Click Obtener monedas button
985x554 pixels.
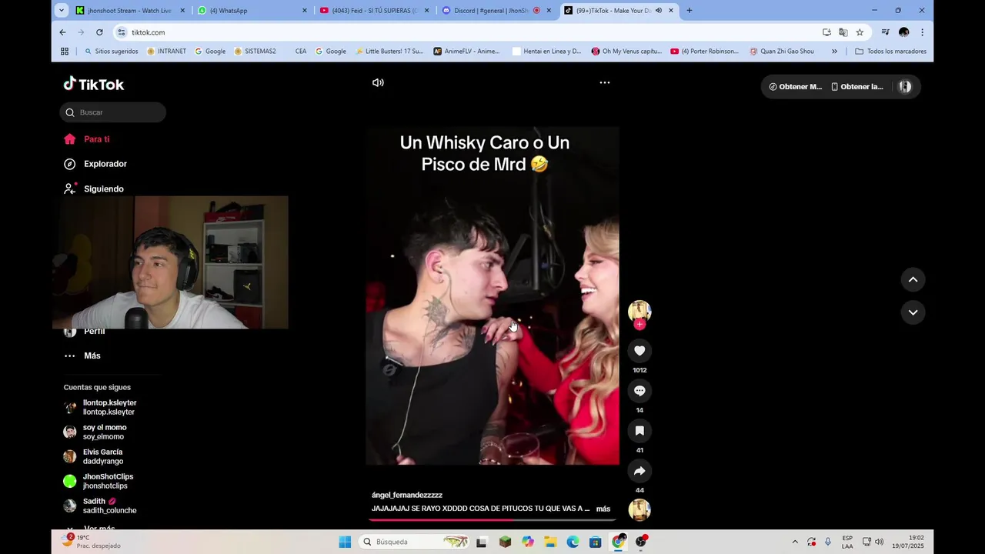click(x=796, y=87)
